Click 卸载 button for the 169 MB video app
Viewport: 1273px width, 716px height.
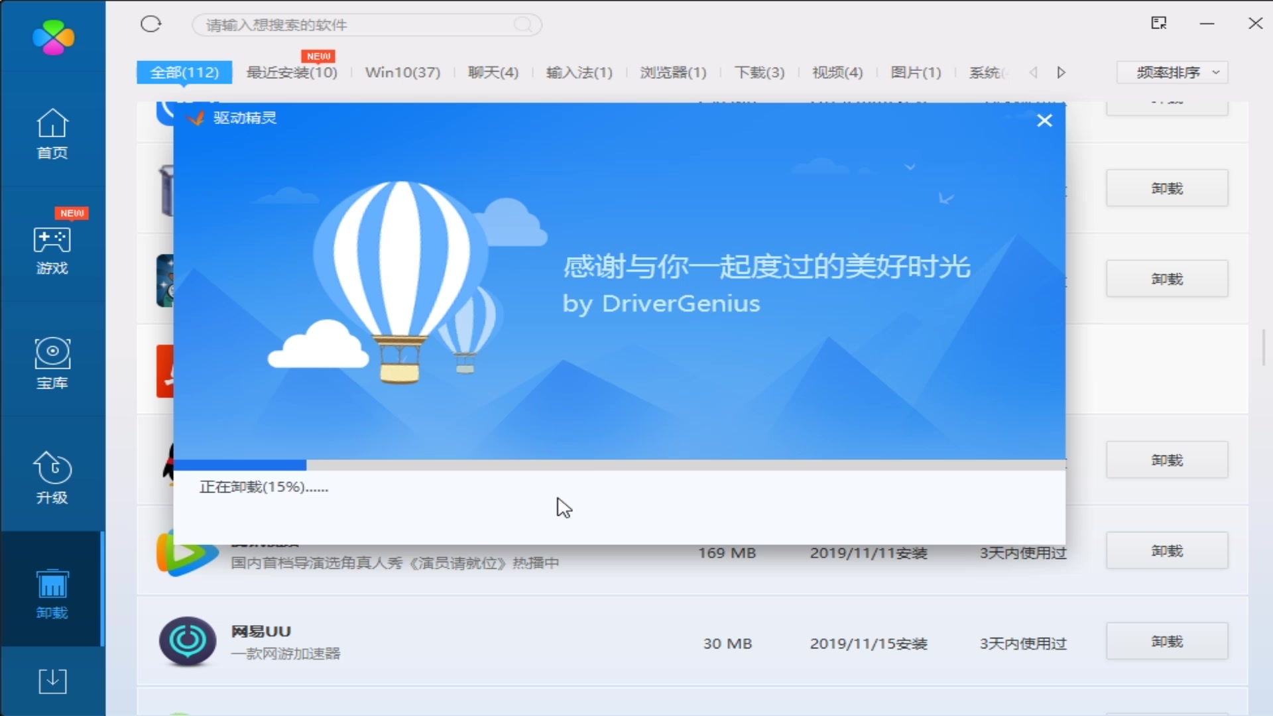[x=1167, y=551]
